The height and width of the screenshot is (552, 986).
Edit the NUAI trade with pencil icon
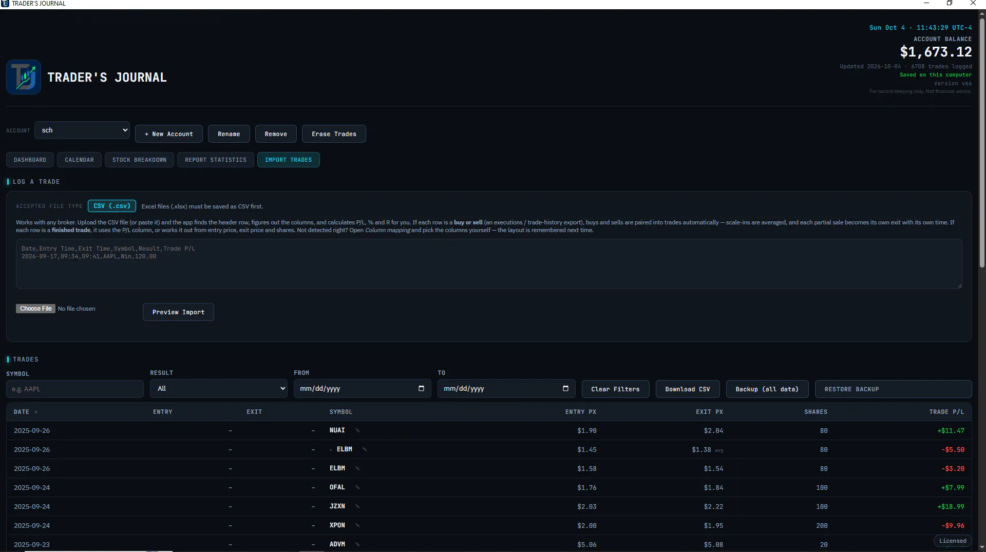(x=357, y=430)
